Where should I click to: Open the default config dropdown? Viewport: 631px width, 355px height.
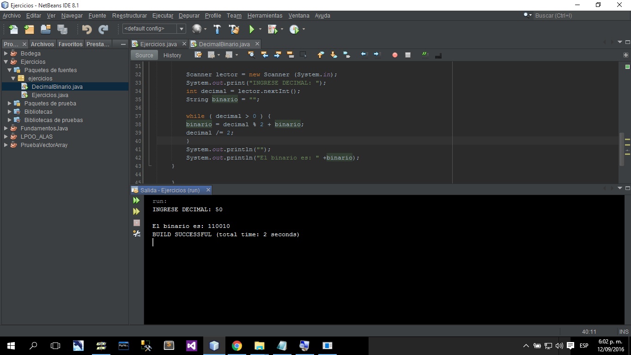[x=182, y=28]
